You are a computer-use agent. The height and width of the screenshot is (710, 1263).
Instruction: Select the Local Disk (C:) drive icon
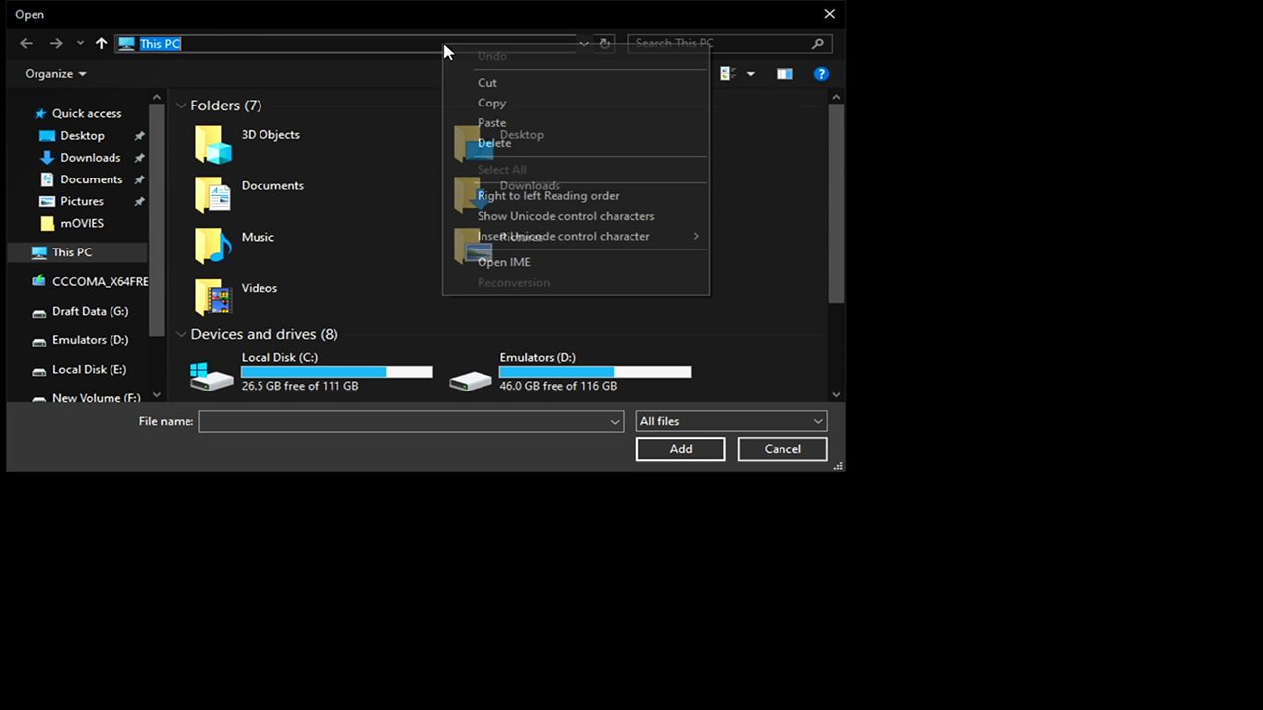[x=212, y=375]
